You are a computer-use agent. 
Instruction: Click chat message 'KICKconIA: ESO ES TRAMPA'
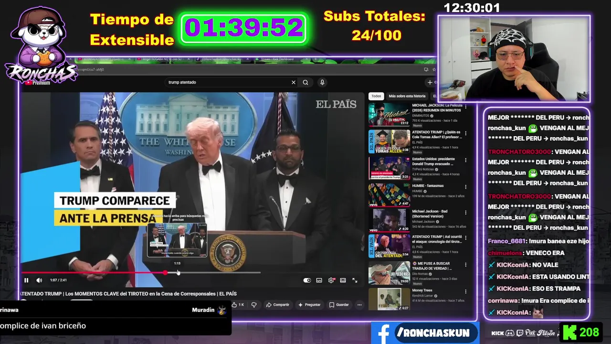point(534,289)
